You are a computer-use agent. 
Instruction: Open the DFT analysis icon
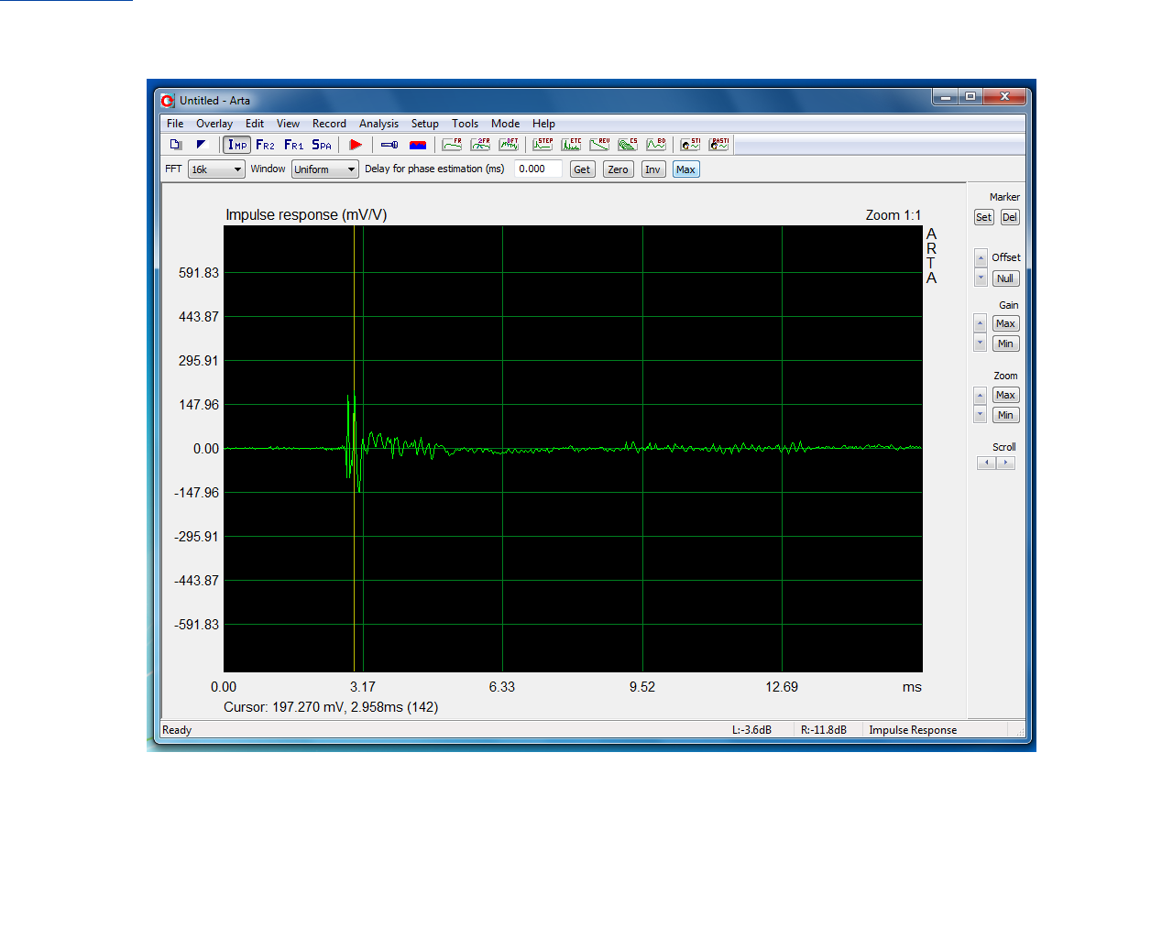click(509, 145)
